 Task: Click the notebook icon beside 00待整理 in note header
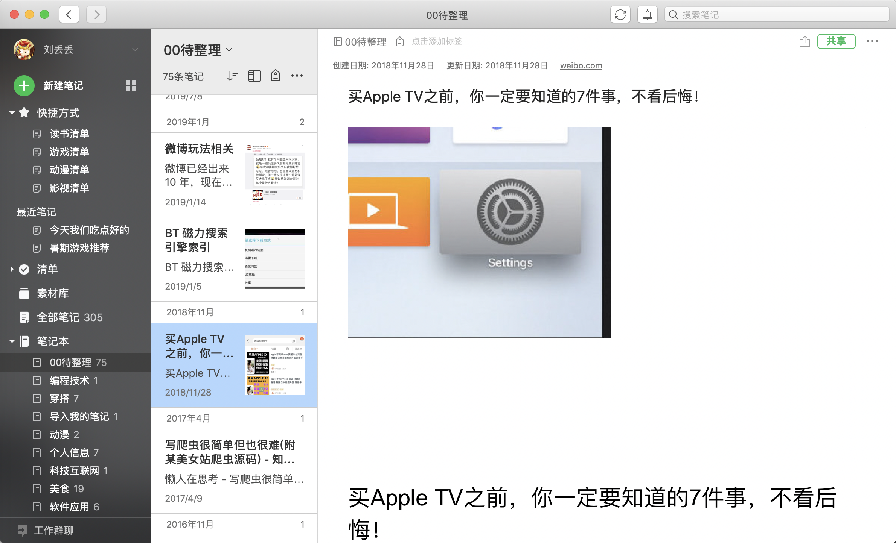(338, 41)
